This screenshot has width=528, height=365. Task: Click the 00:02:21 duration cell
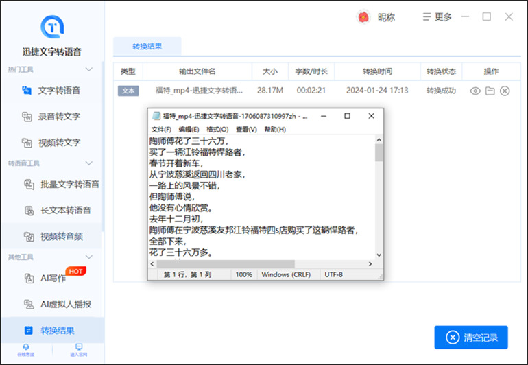tap(311, 91)
